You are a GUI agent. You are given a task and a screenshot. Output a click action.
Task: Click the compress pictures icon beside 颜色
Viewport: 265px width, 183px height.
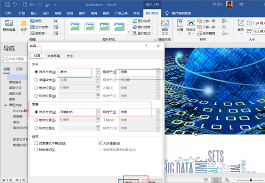pos(56,21)
